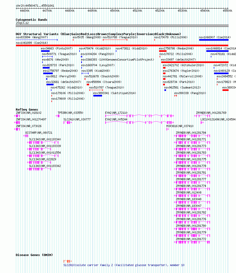Select the ZMYND8|NM_183048 transcript glyph

click(192, 202)
